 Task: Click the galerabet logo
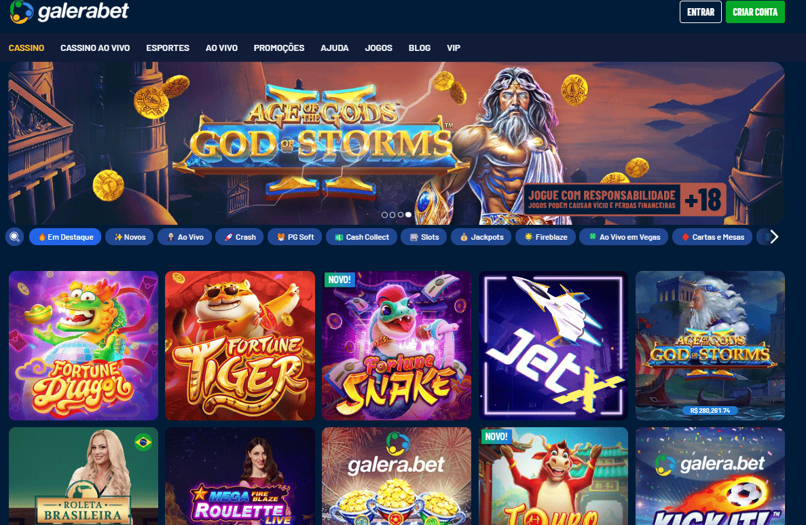[69, 12]
